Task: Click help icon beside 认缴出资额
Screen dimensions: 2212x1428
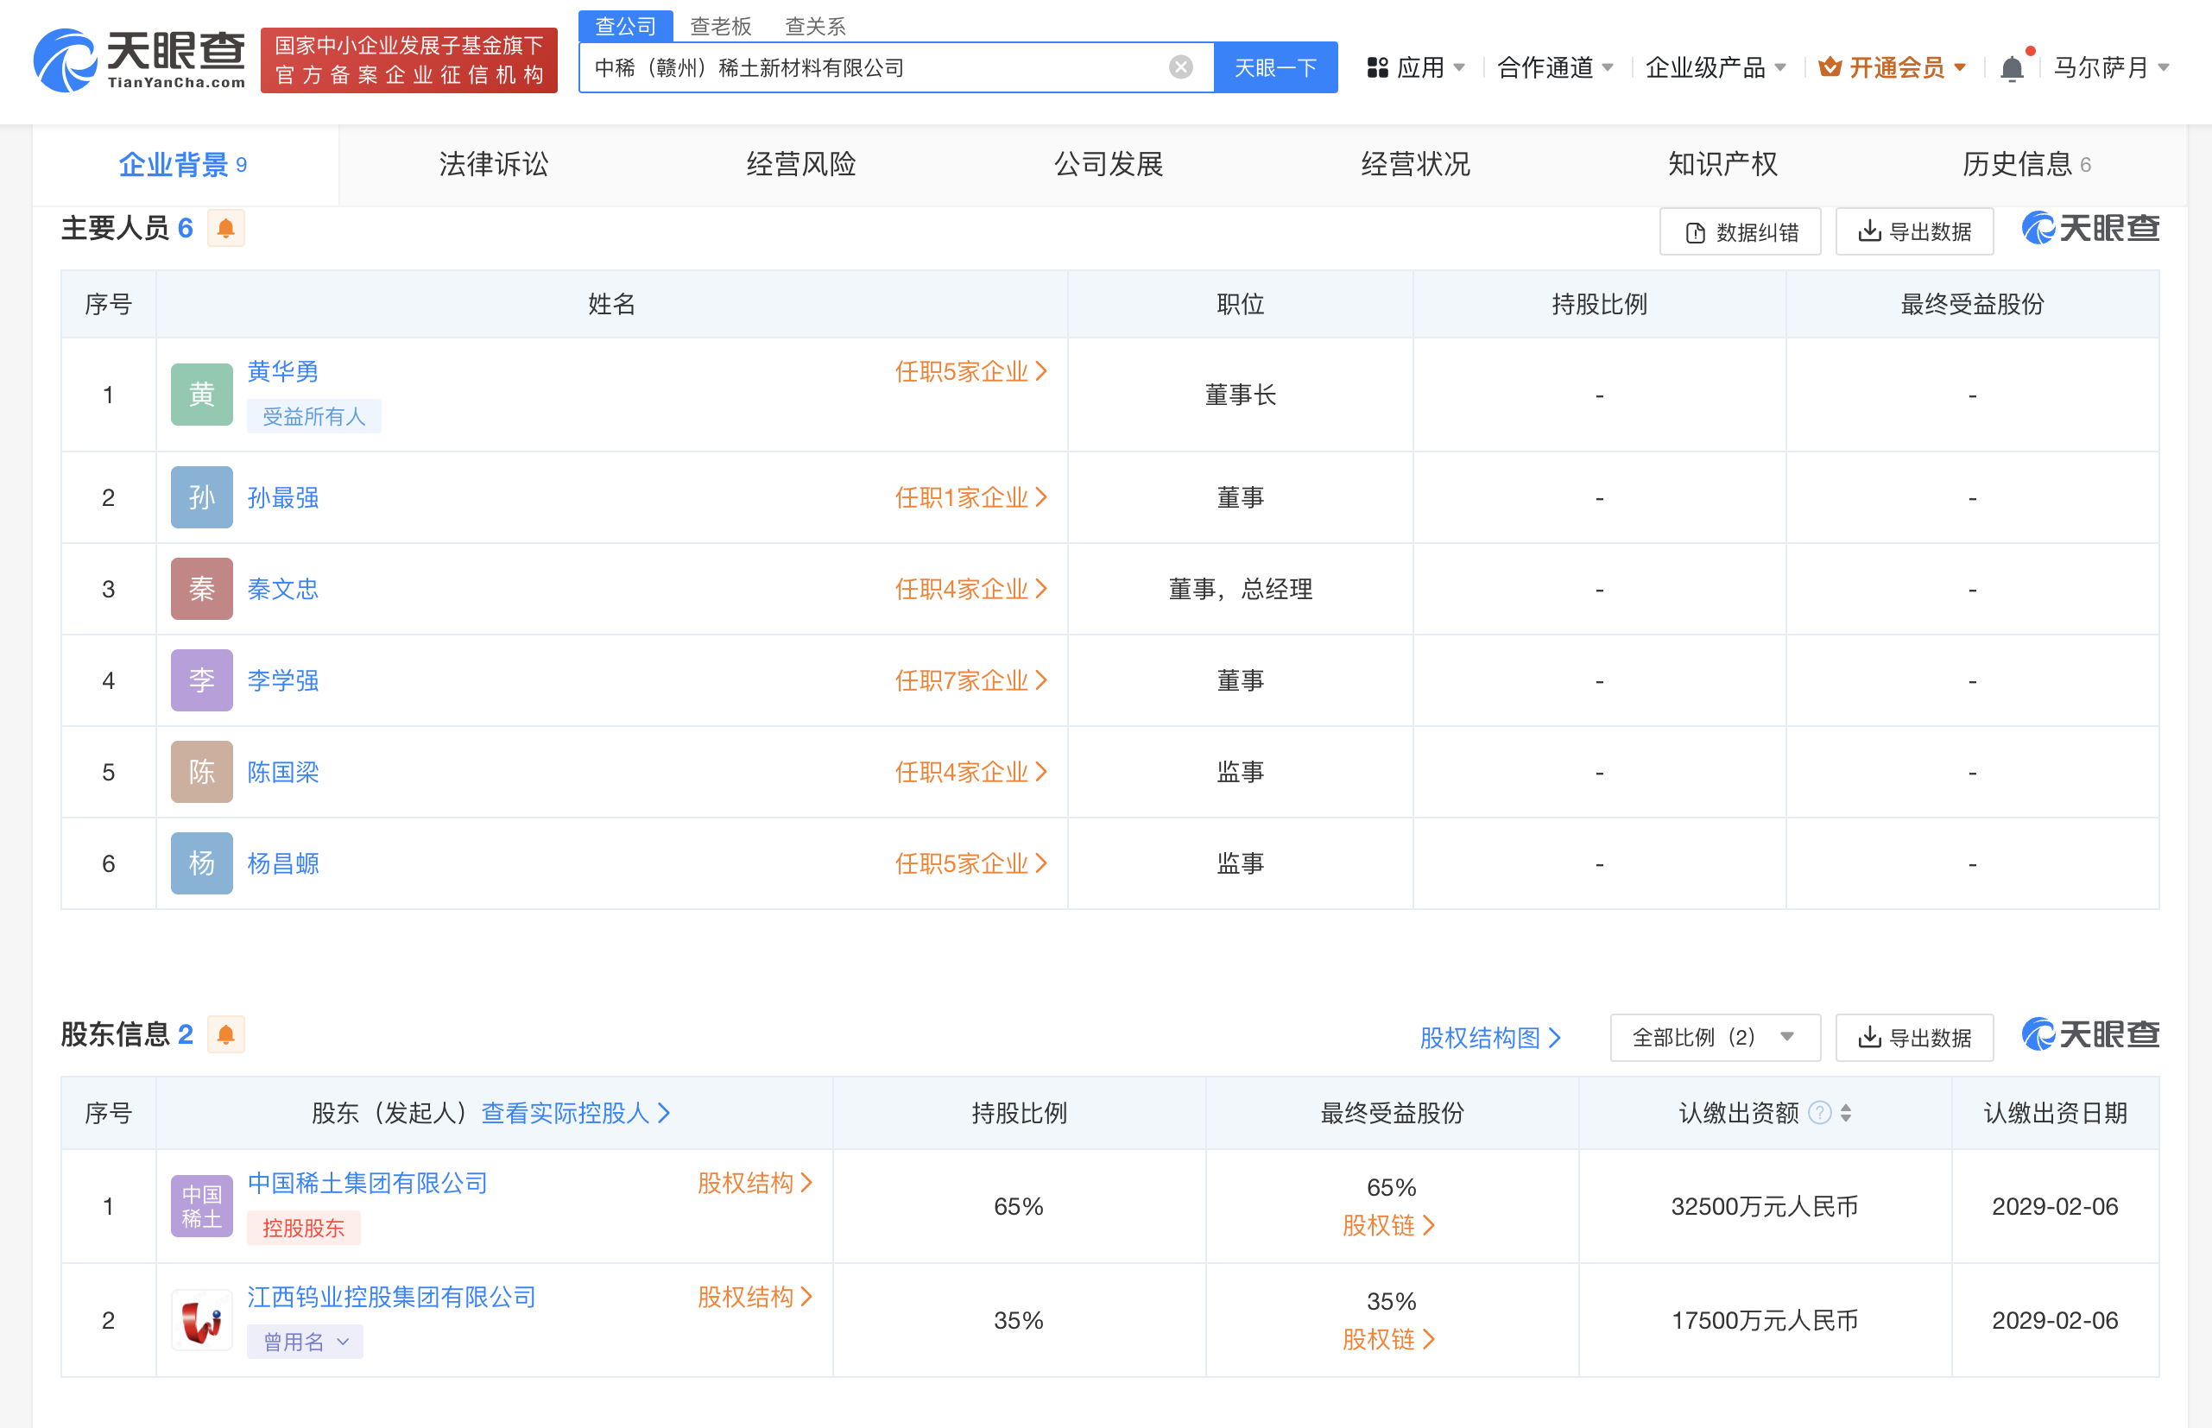Action: (1819, 1112)
